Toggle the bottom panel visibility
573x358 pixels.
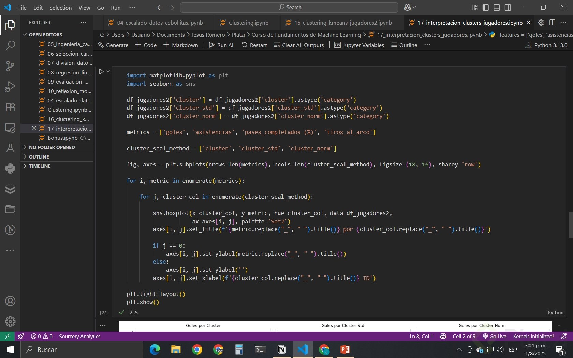497,8
